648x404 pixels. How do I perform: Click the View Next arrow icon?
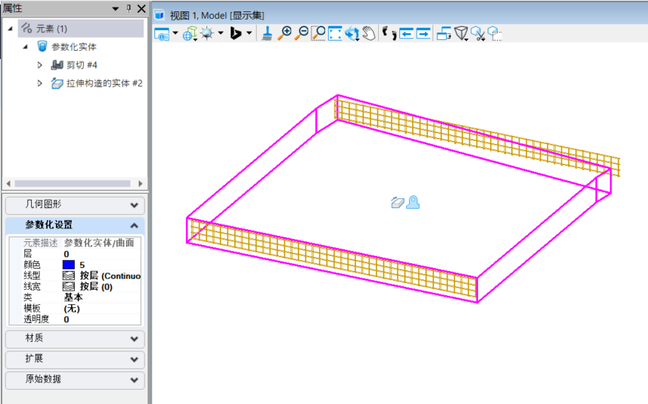[423, 33]
